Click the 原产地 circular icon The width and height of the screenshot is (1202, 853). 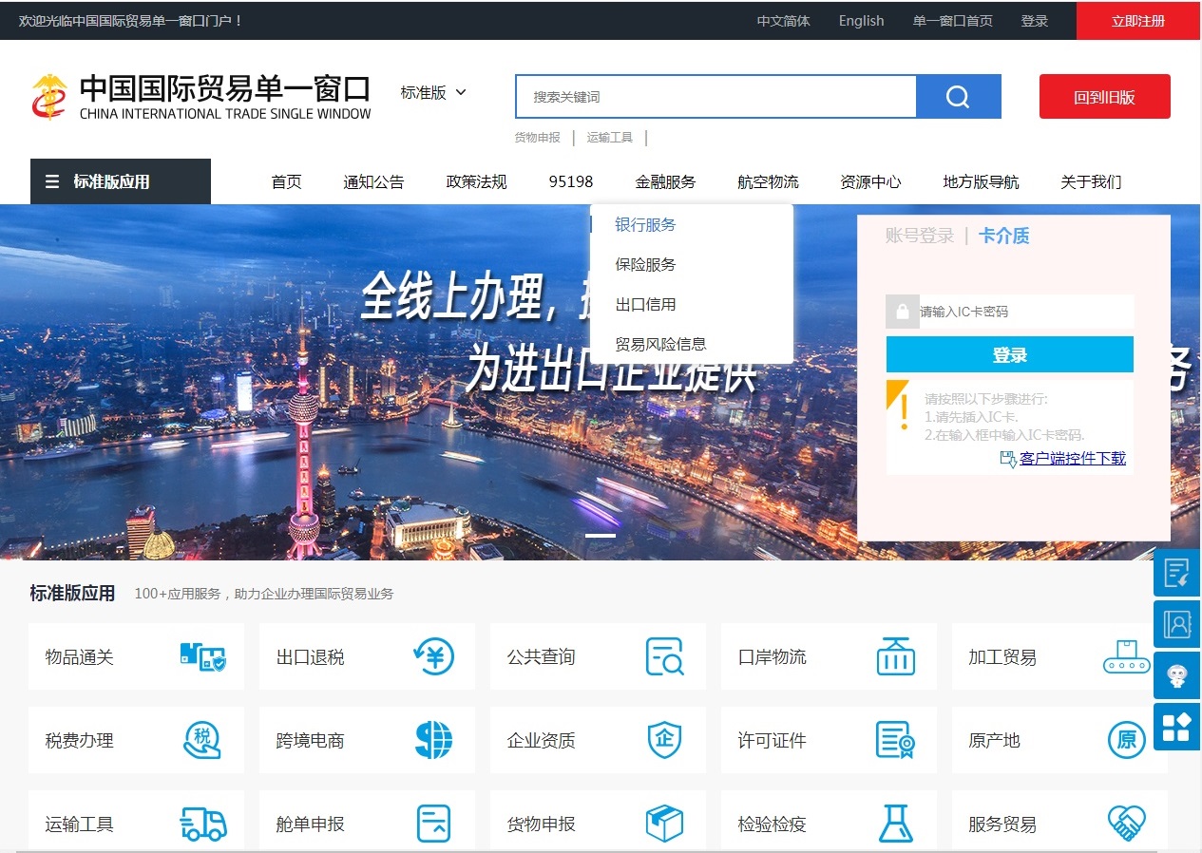(x=1126, y=740)
